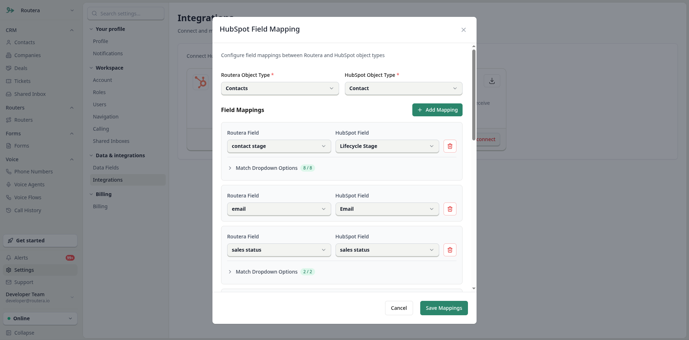This screenshot has width=689, height=340.
Task: Open the HubSpot Object Type dropdown
Action: coord(403,88)
